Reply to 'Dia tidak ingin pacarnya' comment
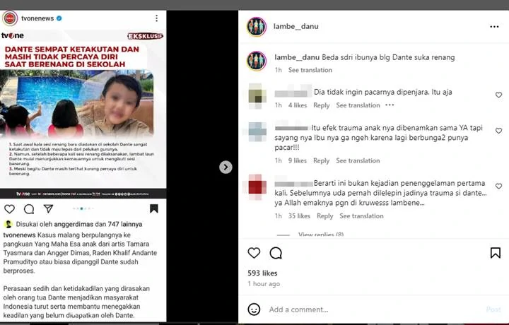 322,105
